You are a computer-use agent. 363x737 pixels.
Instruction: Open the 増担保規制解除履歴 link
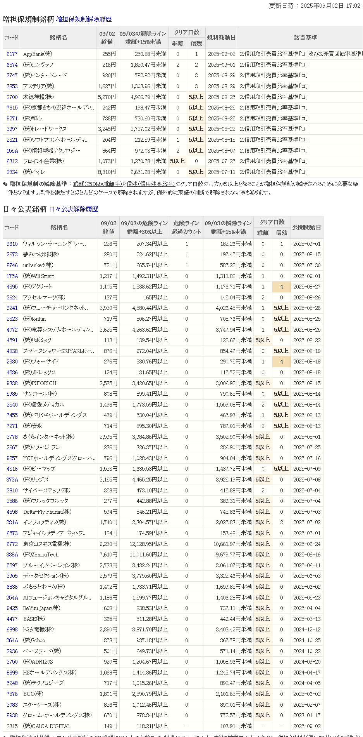pyautogui.click(x=84, y=19)
